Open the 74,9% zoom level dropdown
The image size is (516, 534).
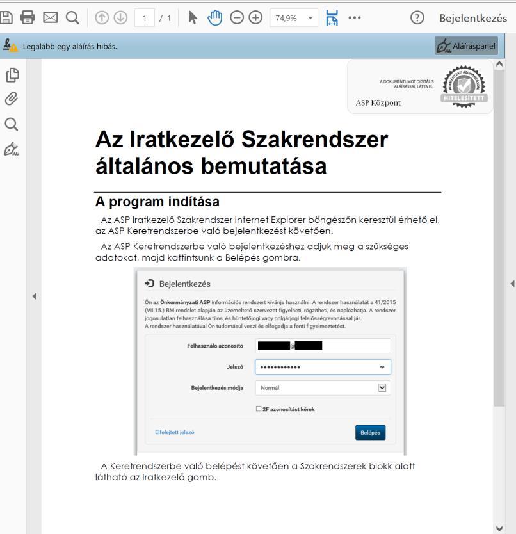pos(294,18)
